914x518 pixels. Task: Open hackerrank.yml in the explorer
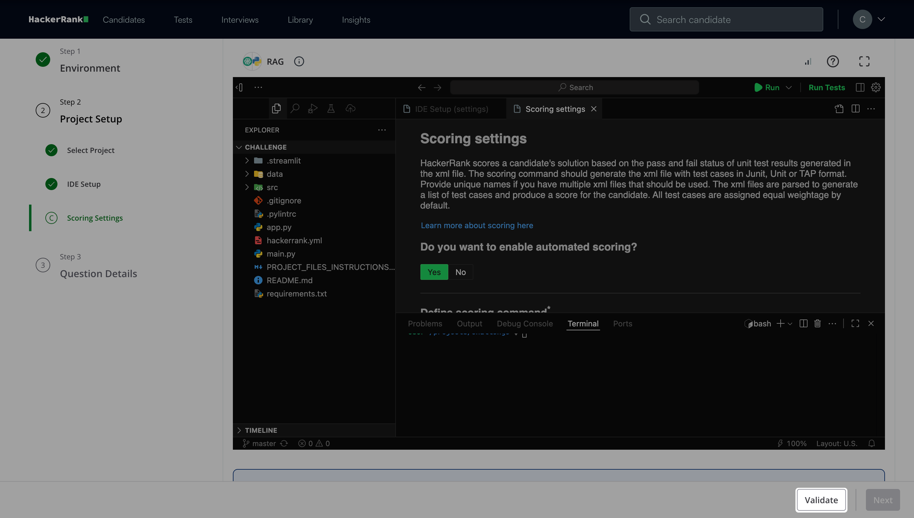(294, 241)
